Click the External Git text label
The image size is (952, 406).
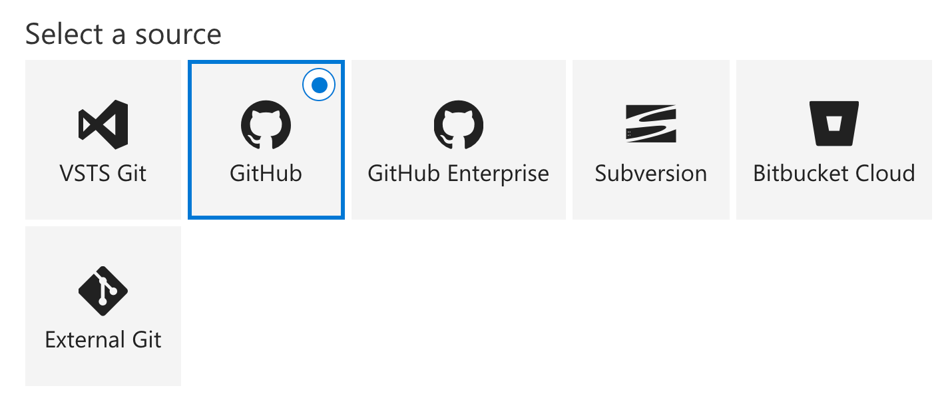coord(103,340)
